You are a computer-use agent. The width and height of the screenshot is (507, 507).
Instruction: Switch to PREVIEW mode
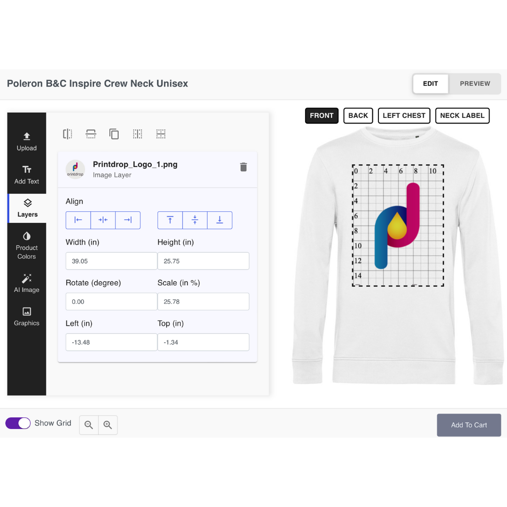(475, 84)
